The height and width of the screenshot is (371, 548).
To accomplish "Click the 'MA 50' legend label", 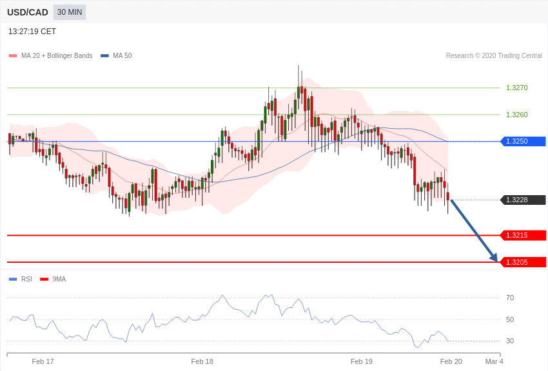I will pyautogui.click(x=122, y=56).
